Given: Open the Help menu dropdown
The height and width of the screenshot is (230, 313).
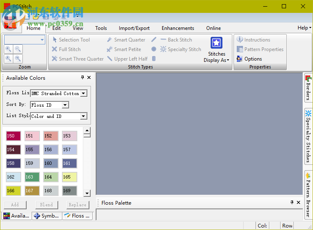Looking at the screenshot, I should click(x=304, y=28).
